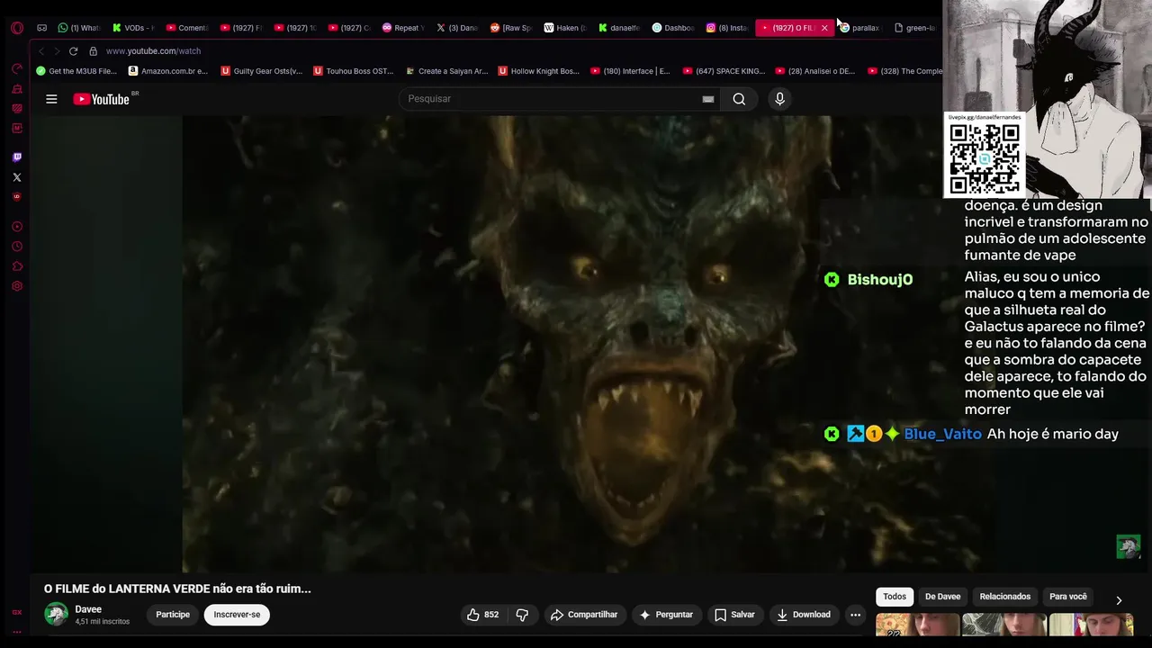Open Guilty Gear Osts bookmark
Screen dimensions: 1152x648
262,71
